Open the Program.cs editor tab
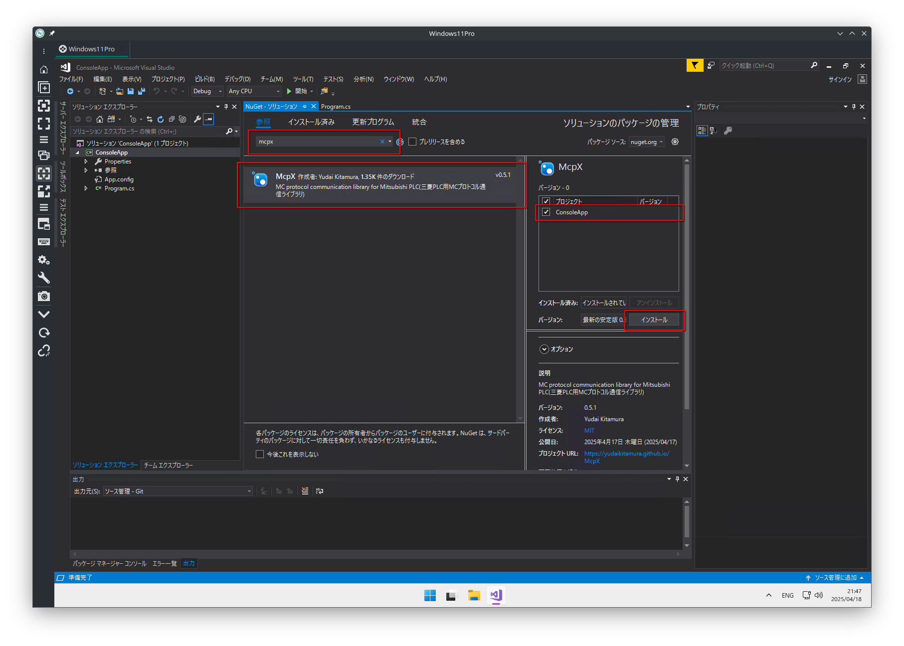The height and width of the screenshot is (646, 904). tap(336, 107)
